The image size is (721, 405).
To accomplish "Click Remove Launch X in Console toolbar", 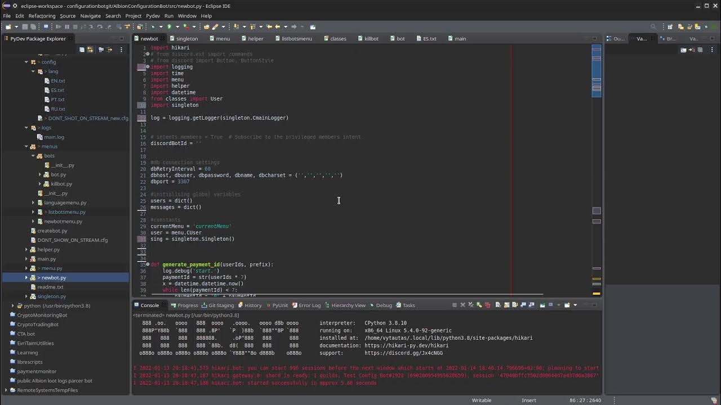I will pos(463,305).
